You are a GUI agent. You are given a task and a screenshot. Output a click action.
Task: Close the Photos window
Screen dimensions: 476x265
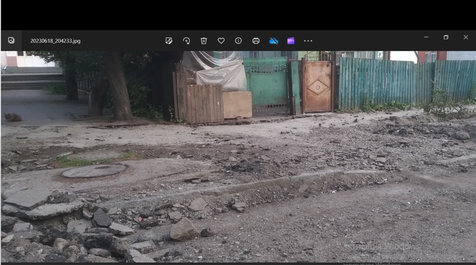[x=466, y=37]
